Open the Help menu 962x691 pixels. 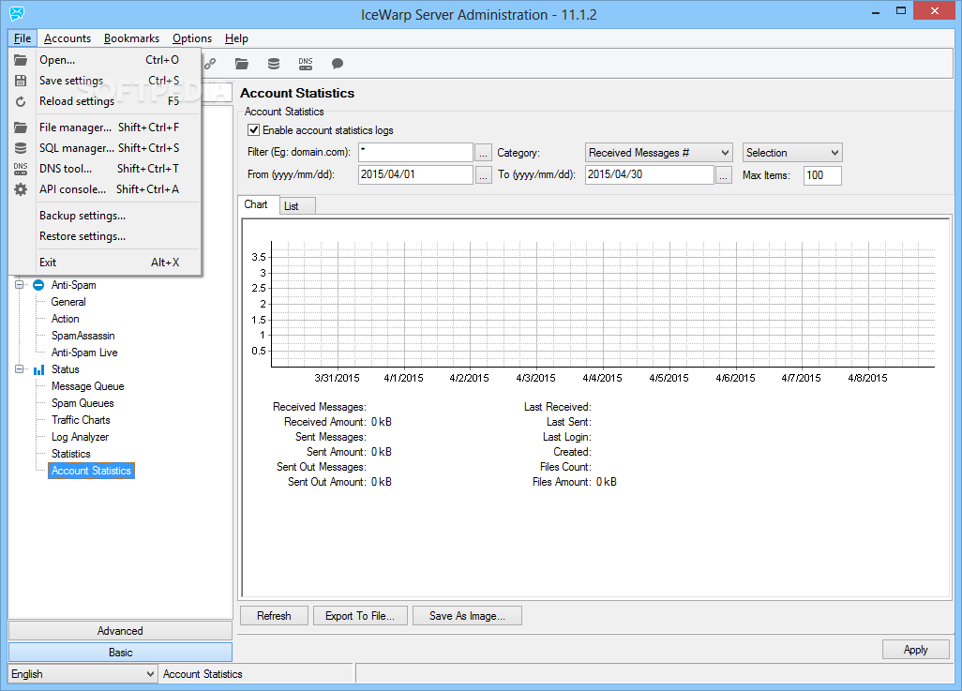(x=236, y=38)
